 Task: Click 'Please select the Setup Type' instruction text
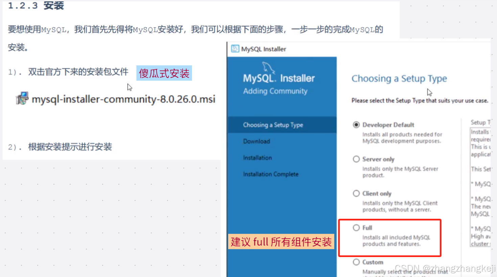420,101
